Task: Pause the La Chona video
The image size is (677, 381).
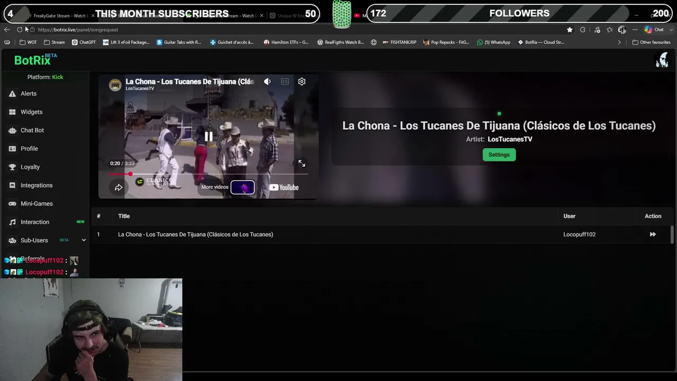Action: (x=208, y=137)
